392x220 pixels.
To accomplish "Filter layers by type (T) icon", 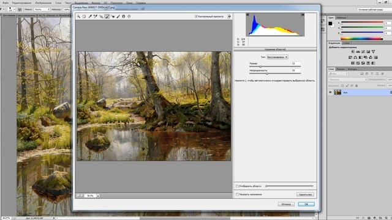I will pos(372,74).
